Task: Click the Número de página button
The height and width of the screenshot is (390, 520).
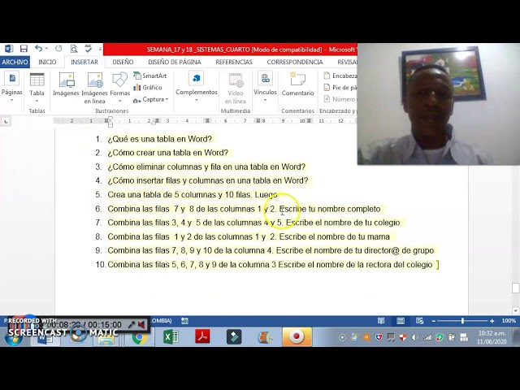Action: 340,99
